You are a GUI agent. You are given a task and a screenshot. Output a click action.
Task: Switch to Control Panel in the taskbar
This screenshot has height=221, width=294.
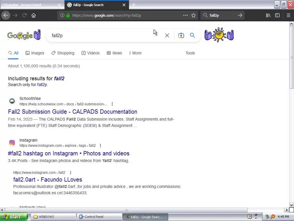pos(99,217)
